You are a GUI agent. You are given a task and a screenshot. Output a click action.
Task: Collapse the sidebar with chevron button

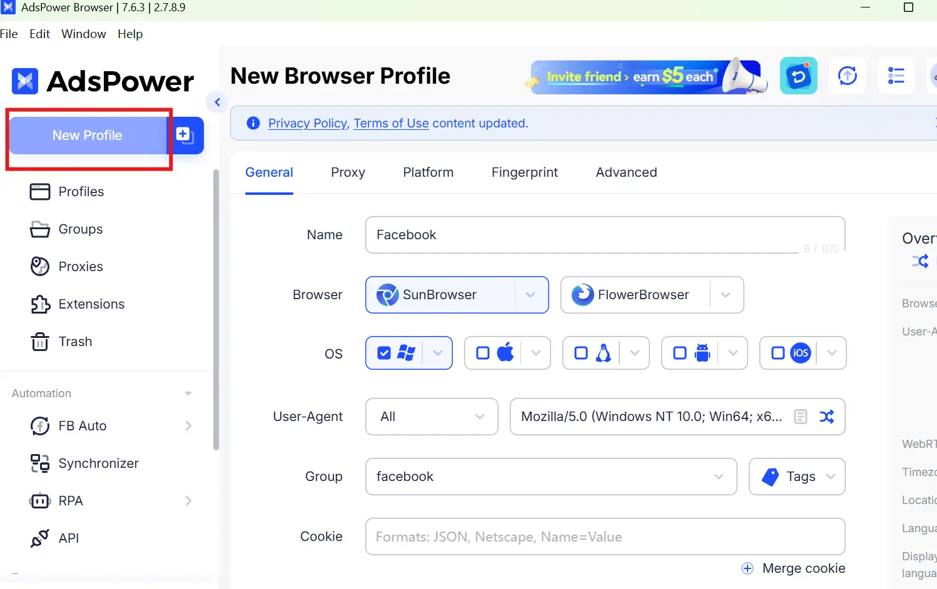[217, 102]
